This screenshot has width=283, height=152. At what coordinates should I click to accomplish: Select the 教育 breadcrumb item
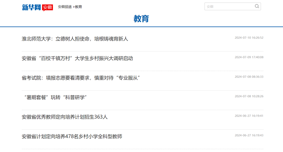pyautogui.click(x=79, y=7)
